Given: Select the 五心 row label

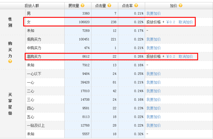Looking at the screenshot, I should point(31,117).
